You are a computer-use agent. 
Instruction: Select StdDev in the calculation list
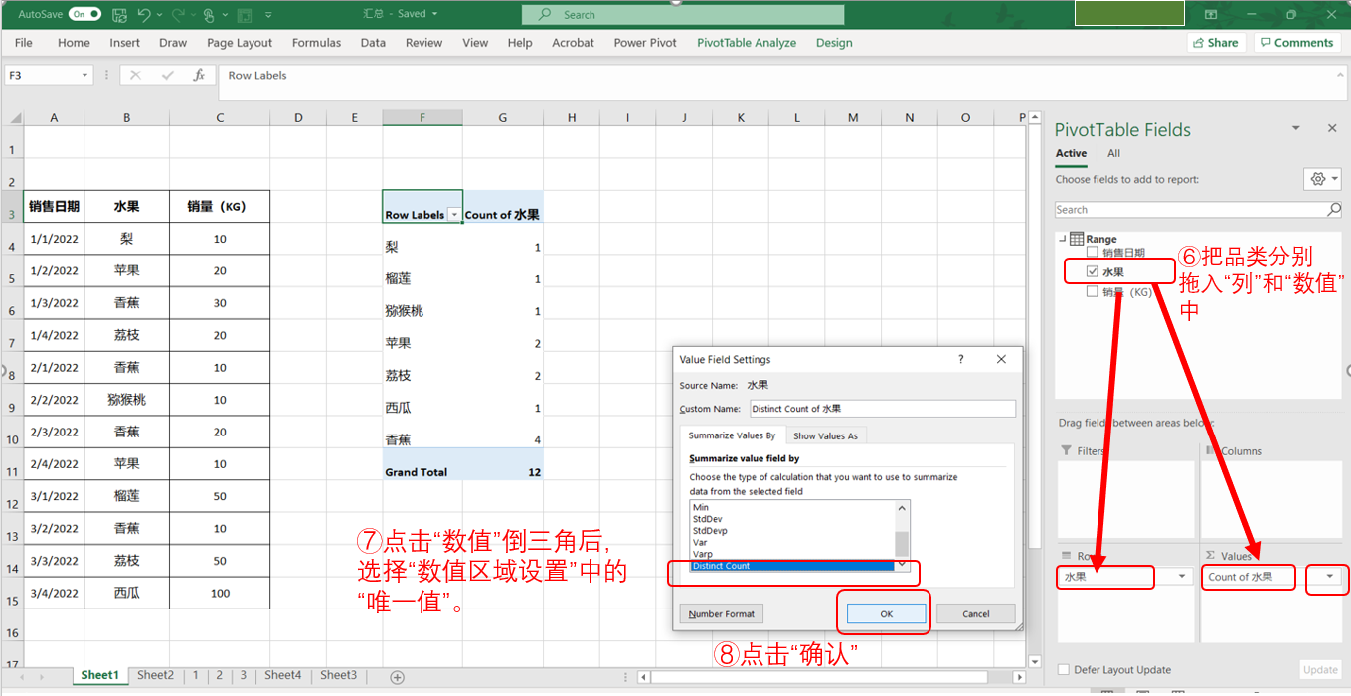coord(792,519)
